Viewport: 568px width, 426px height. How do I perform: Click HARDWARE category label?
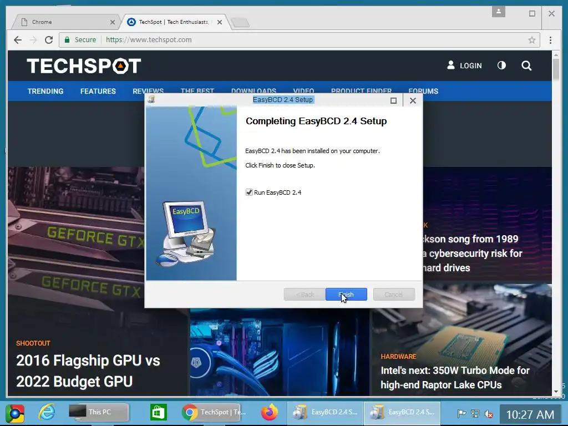tap(398, 357)
